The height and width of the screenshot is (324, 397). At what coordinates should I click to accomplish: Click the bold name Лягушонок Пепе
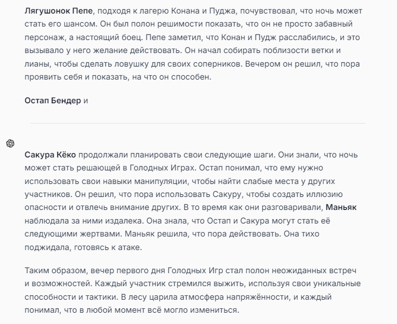click(59, 11)
